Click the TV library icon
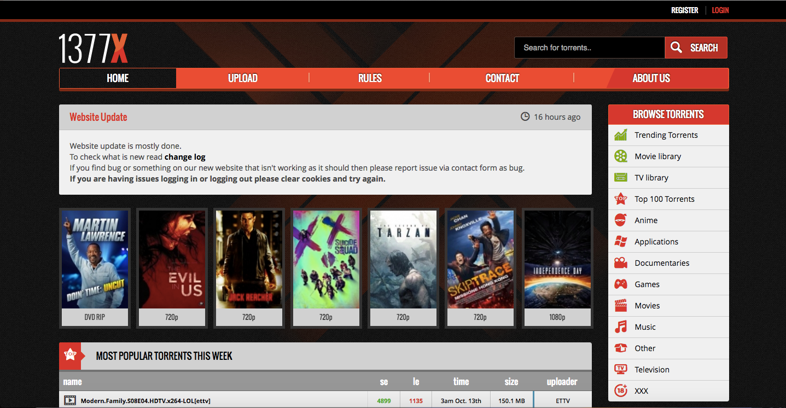Image resolution: width=786 pixels, height=408 pixels. coord(620,178)
